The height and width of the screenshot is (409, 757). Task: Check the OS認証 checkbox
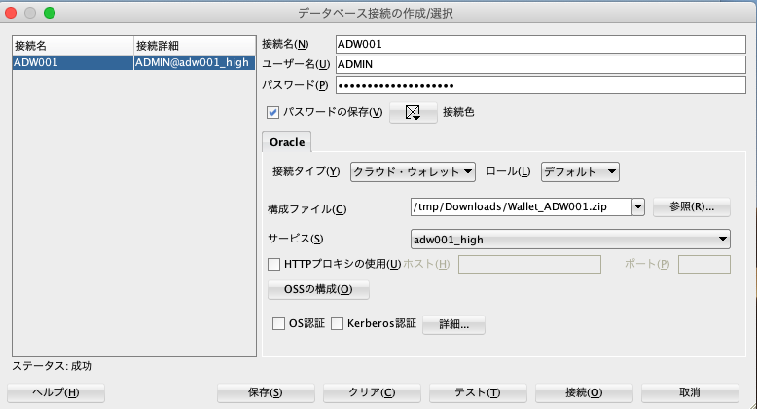click(277, 324)
